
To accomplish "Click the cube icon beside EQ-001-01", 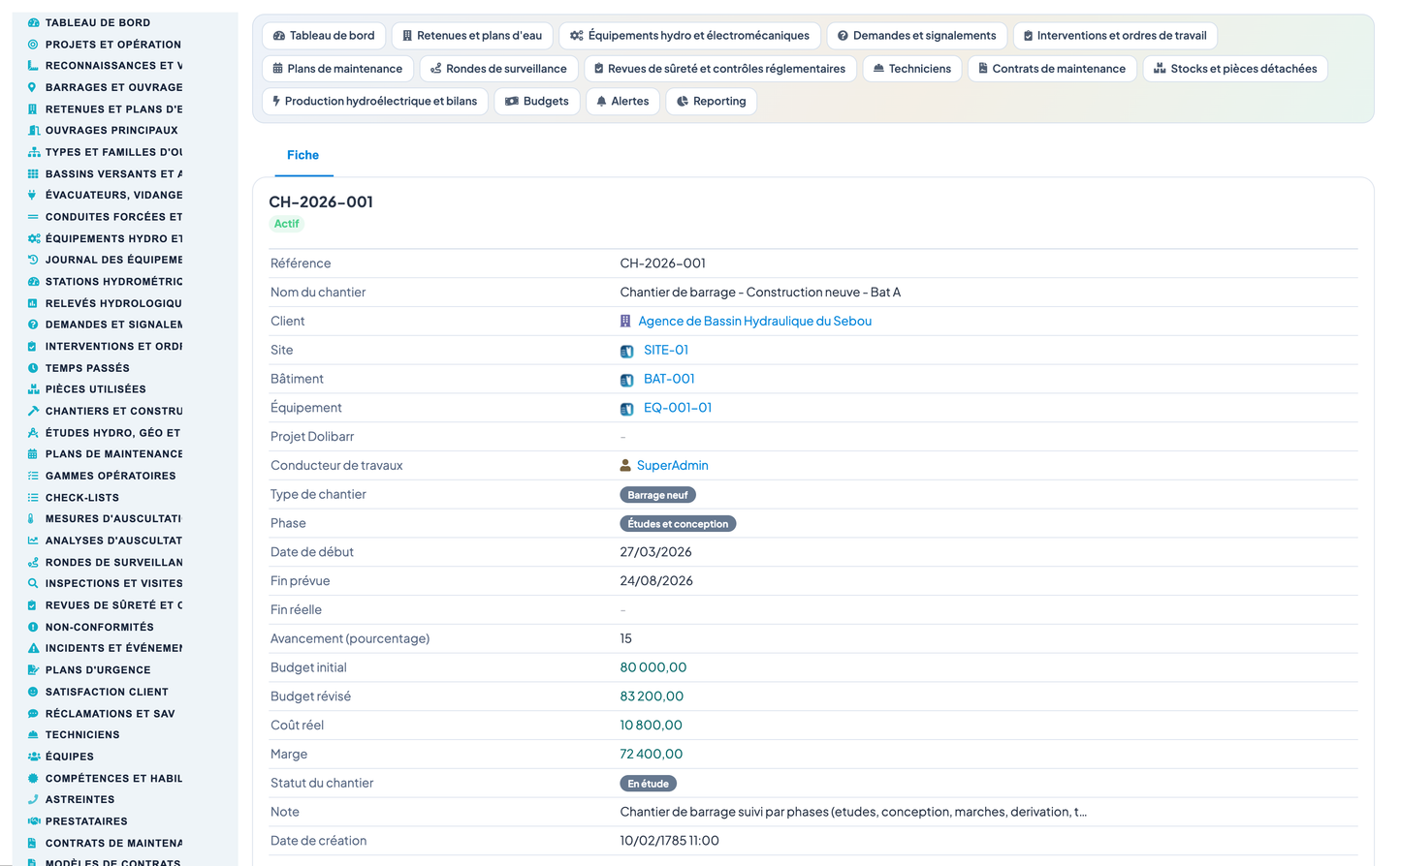I will coord(627,409).
